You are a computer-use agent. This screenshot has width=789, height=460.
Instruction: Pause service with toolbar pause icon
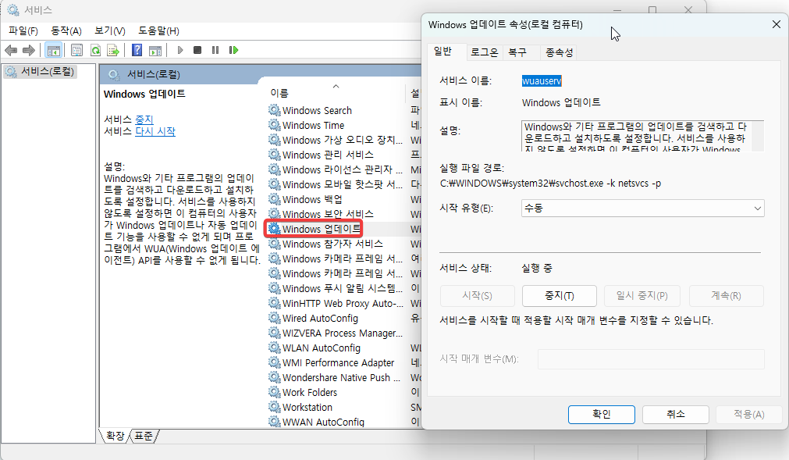(215, 50)
